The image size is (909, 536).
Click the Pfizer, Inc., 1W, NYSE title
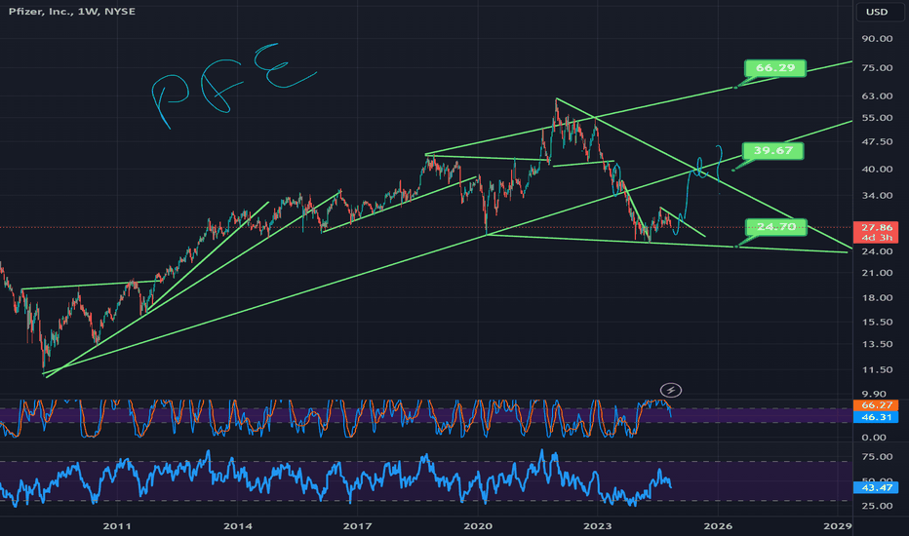72,11
